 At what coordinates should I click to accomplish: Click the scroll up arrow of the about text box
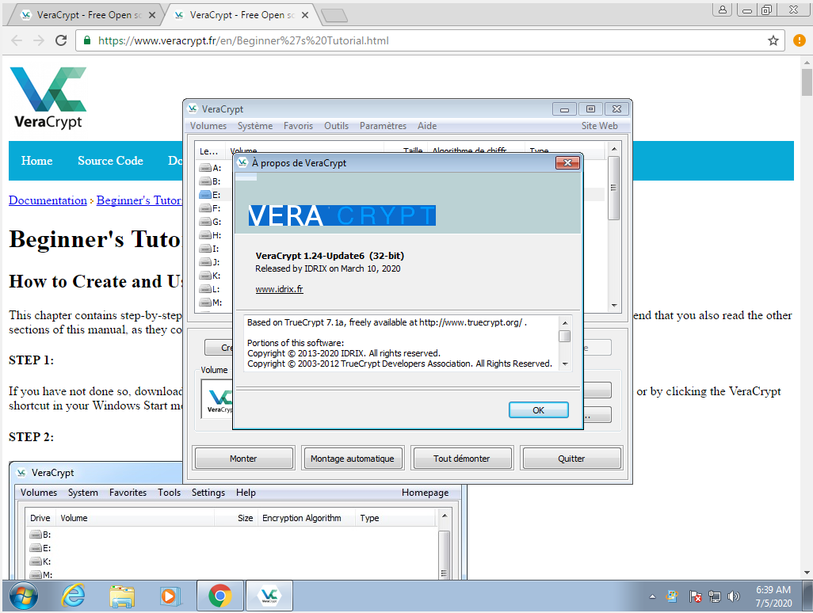pyautogui.click(x=565, y=323)
